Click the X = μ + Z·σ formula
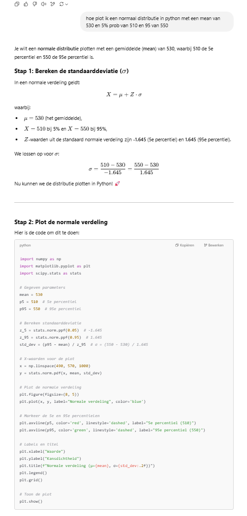247x516 pixels. (124, 94)
